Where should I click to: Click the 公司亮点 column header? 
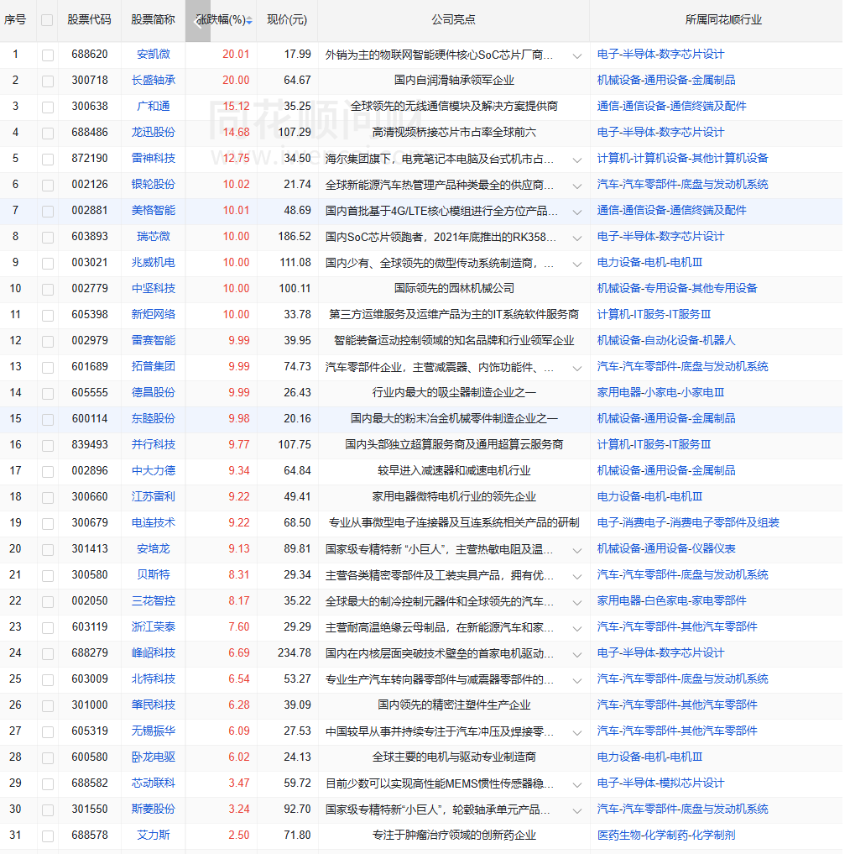[x=453, y=20]
